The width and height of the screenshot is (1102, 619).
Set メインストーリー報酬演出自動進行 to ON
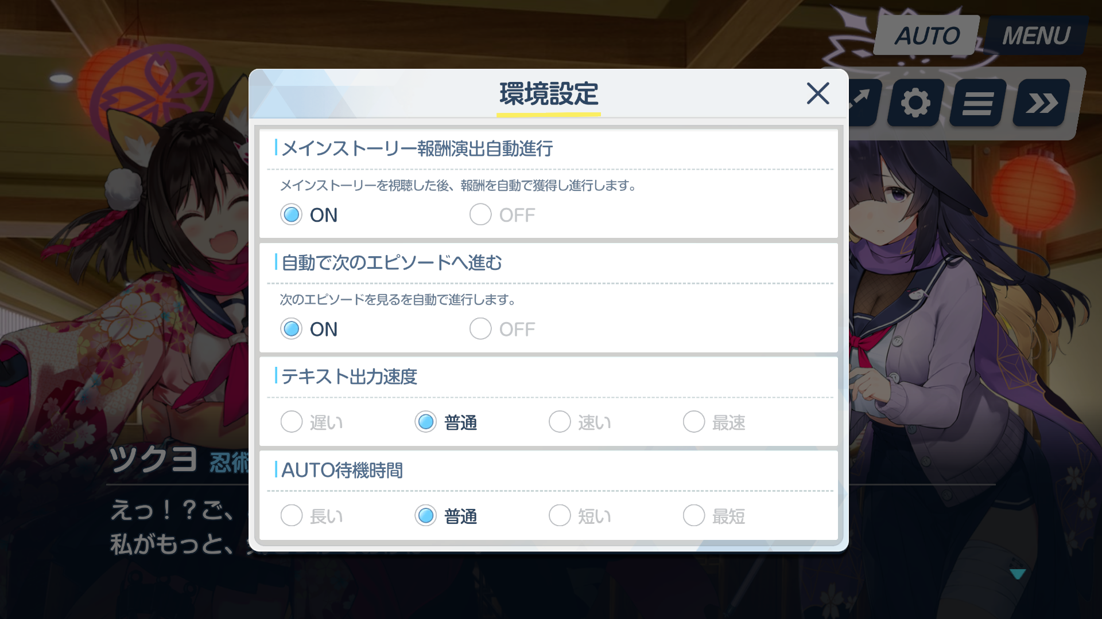(x=309, y=215)
